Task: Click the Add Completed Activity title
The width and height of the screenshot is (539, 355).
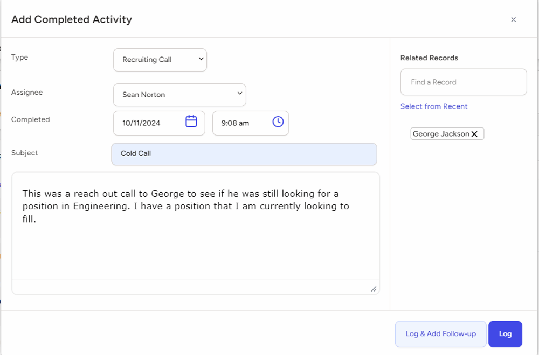Action: click(72, 19)
